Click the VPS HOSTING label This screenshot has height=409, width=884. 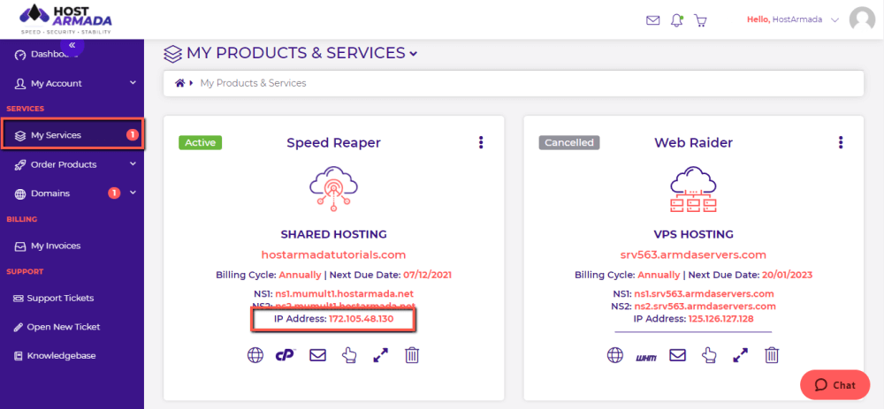(693, 234)
